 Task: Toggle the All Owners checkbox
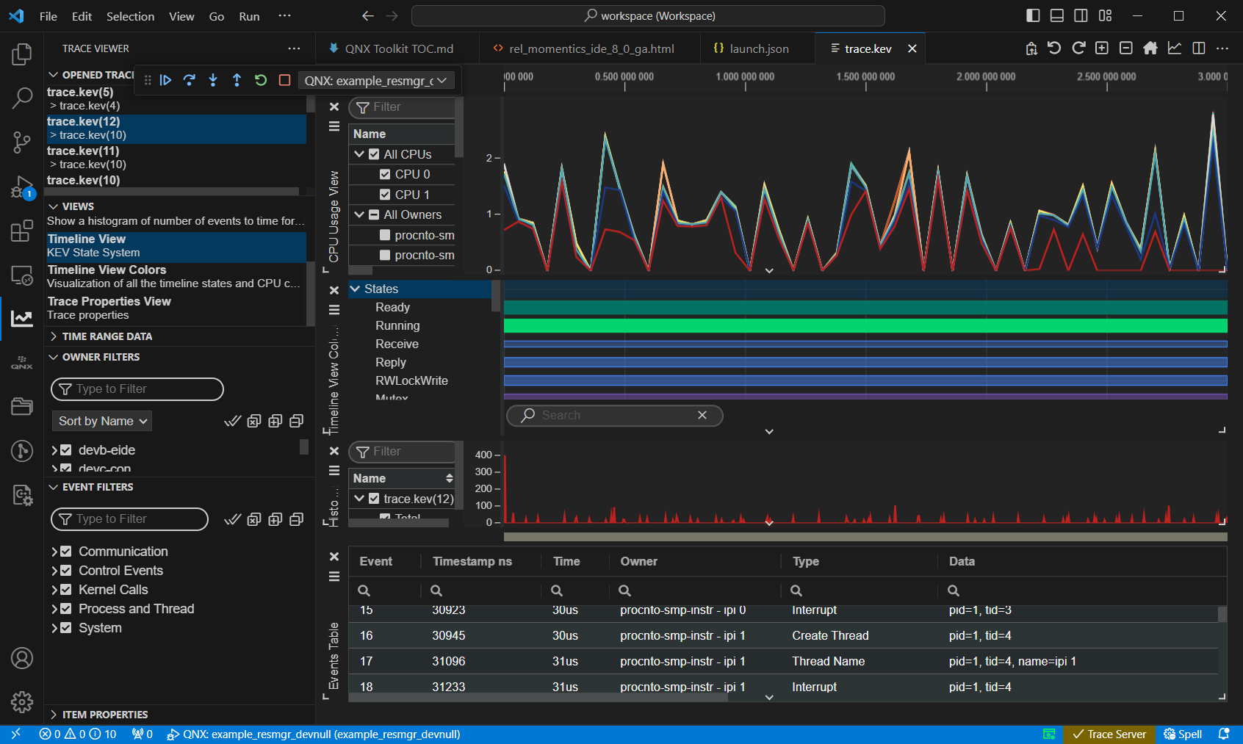(x=374, y=214)
